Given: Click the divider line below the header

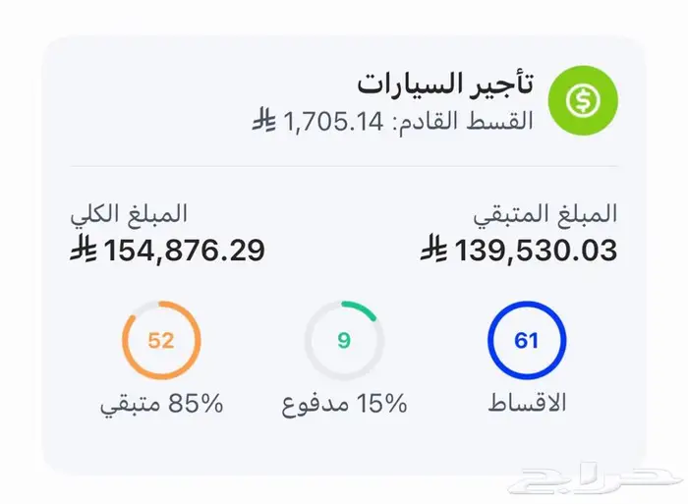Looking at the screenshot, I should coord(344,166).
